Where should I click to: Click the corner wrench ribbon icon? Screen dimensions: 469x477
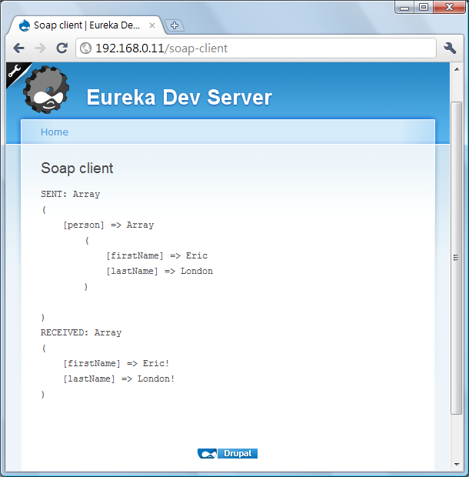[15, 72]
